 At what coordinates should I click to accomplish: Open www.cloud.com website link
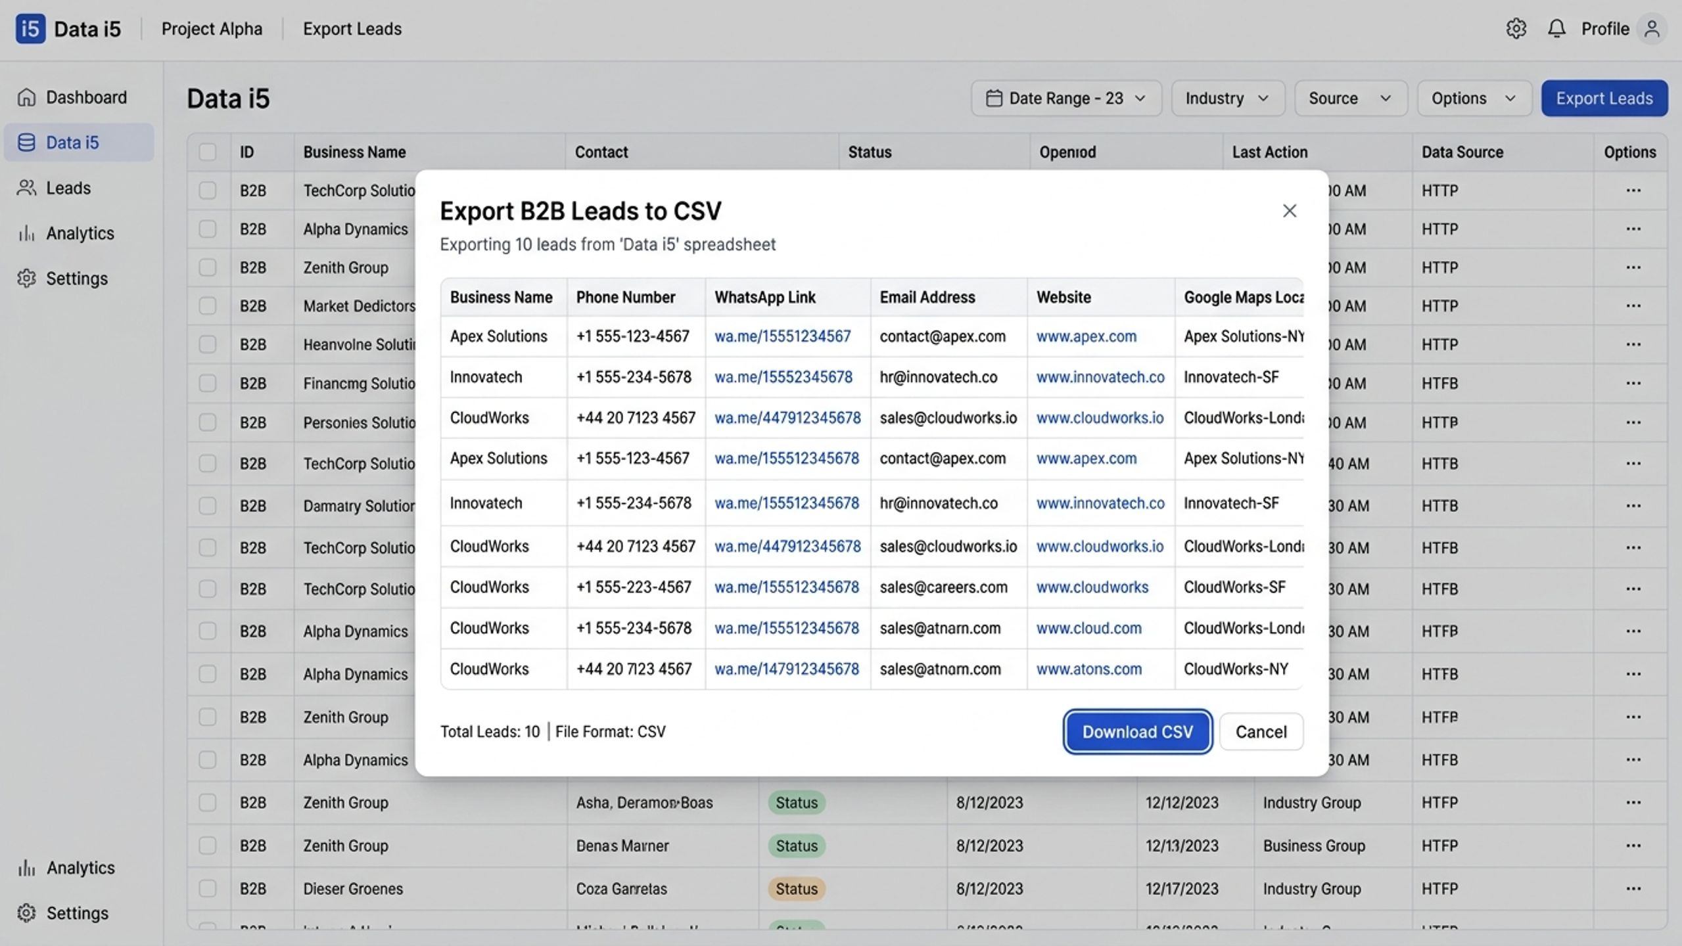click(1088, 629)
